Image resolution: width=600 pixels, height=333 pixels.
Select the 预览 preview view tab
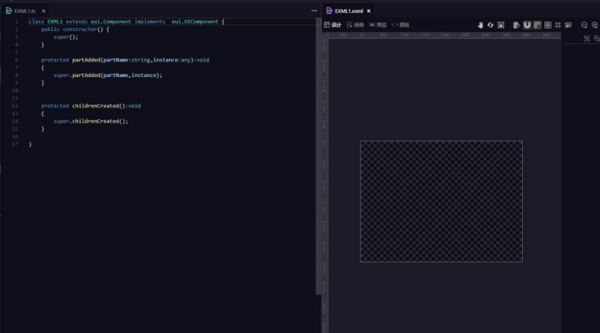coord(378,25)
